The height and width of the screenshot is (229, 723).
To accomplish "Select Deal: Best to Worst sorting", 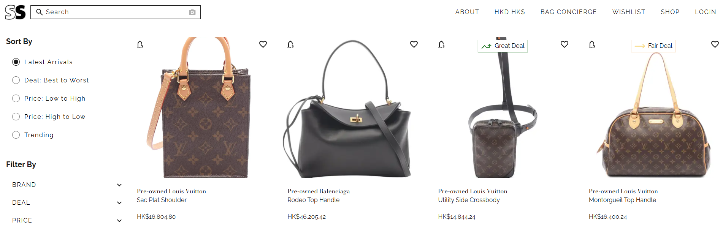I will (16, 80).
